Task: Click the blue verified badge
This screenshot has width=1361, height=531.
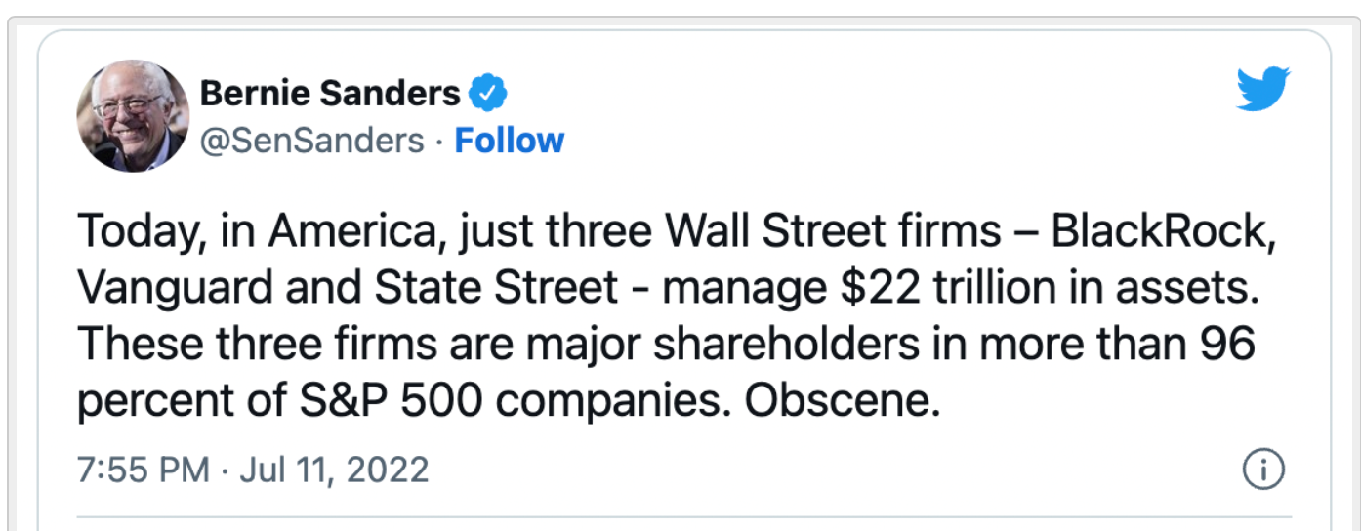Action: point(487,94)
